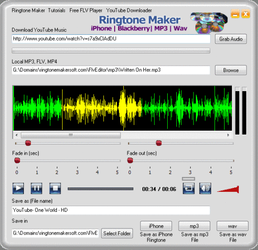Click the selection end slider knob
Image resolution: width=258 pixels, height=250 pixels.
click(x=159, y=143)
